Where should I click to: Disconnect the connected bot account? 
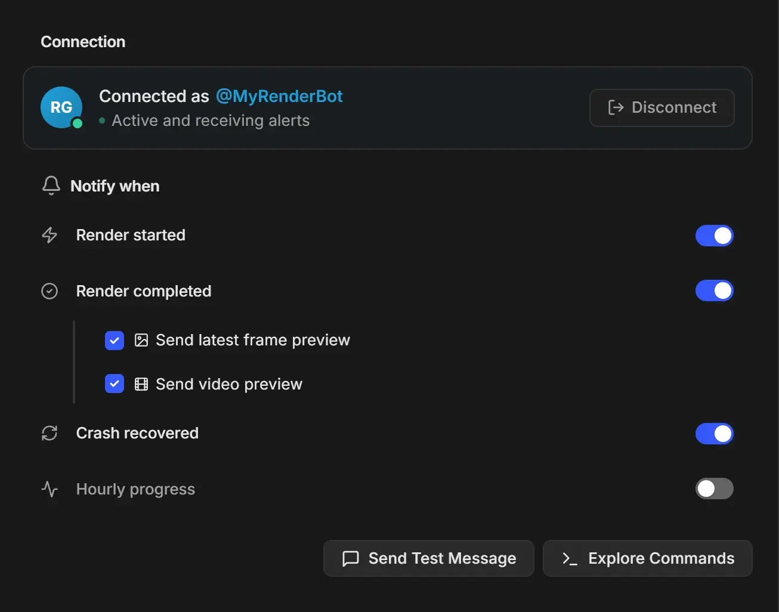click(662, 108)
